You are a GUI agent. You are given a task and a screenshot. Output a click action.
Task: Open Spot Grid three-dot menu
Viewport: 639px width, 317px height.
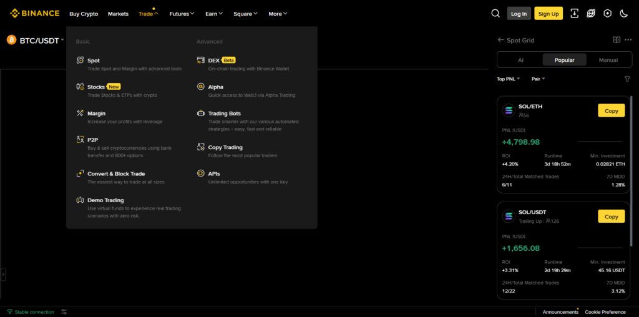tap(628, 40)
